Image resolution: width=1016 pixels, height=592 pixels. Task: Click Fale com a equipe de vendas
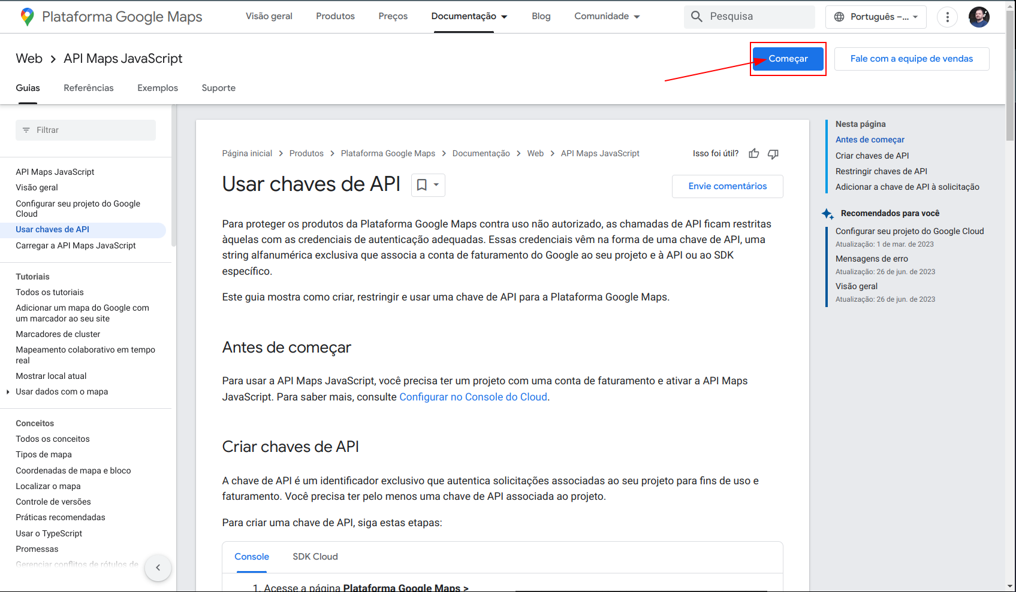click(x=912, y=59)
